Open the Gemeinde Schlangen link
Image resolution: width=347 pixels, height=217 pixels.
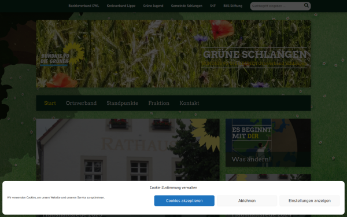pyautogui.click(x=187, y=6)
